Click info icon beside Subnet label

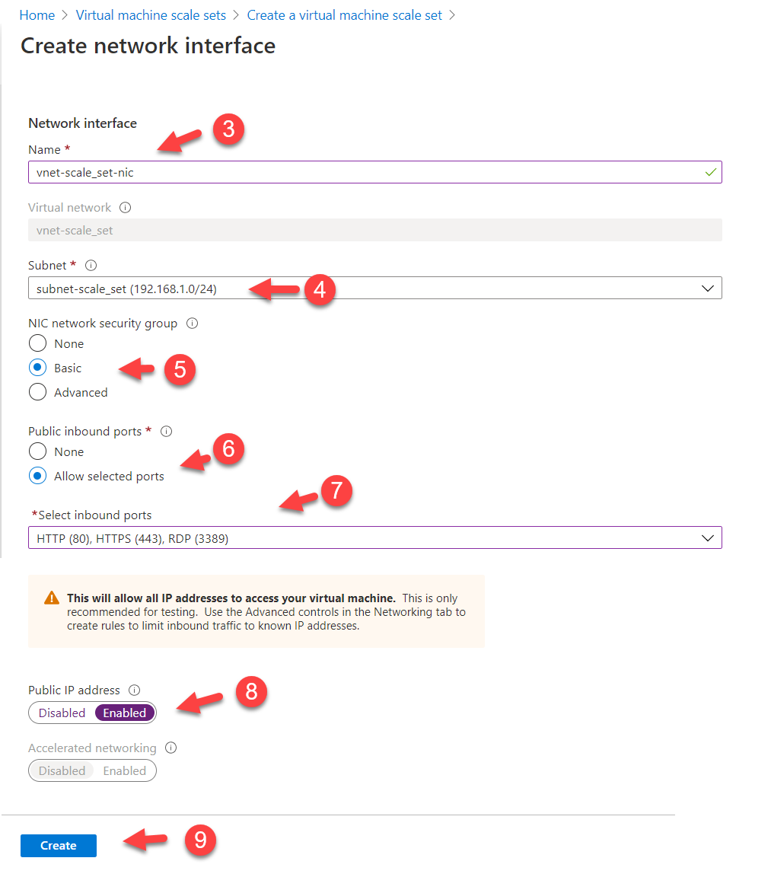tap(91, 266)
